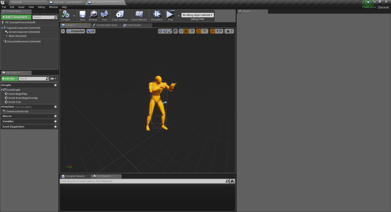Browse to asset in Content Browser
Viewport: 391px width, 212px height.
coord(93,15)
